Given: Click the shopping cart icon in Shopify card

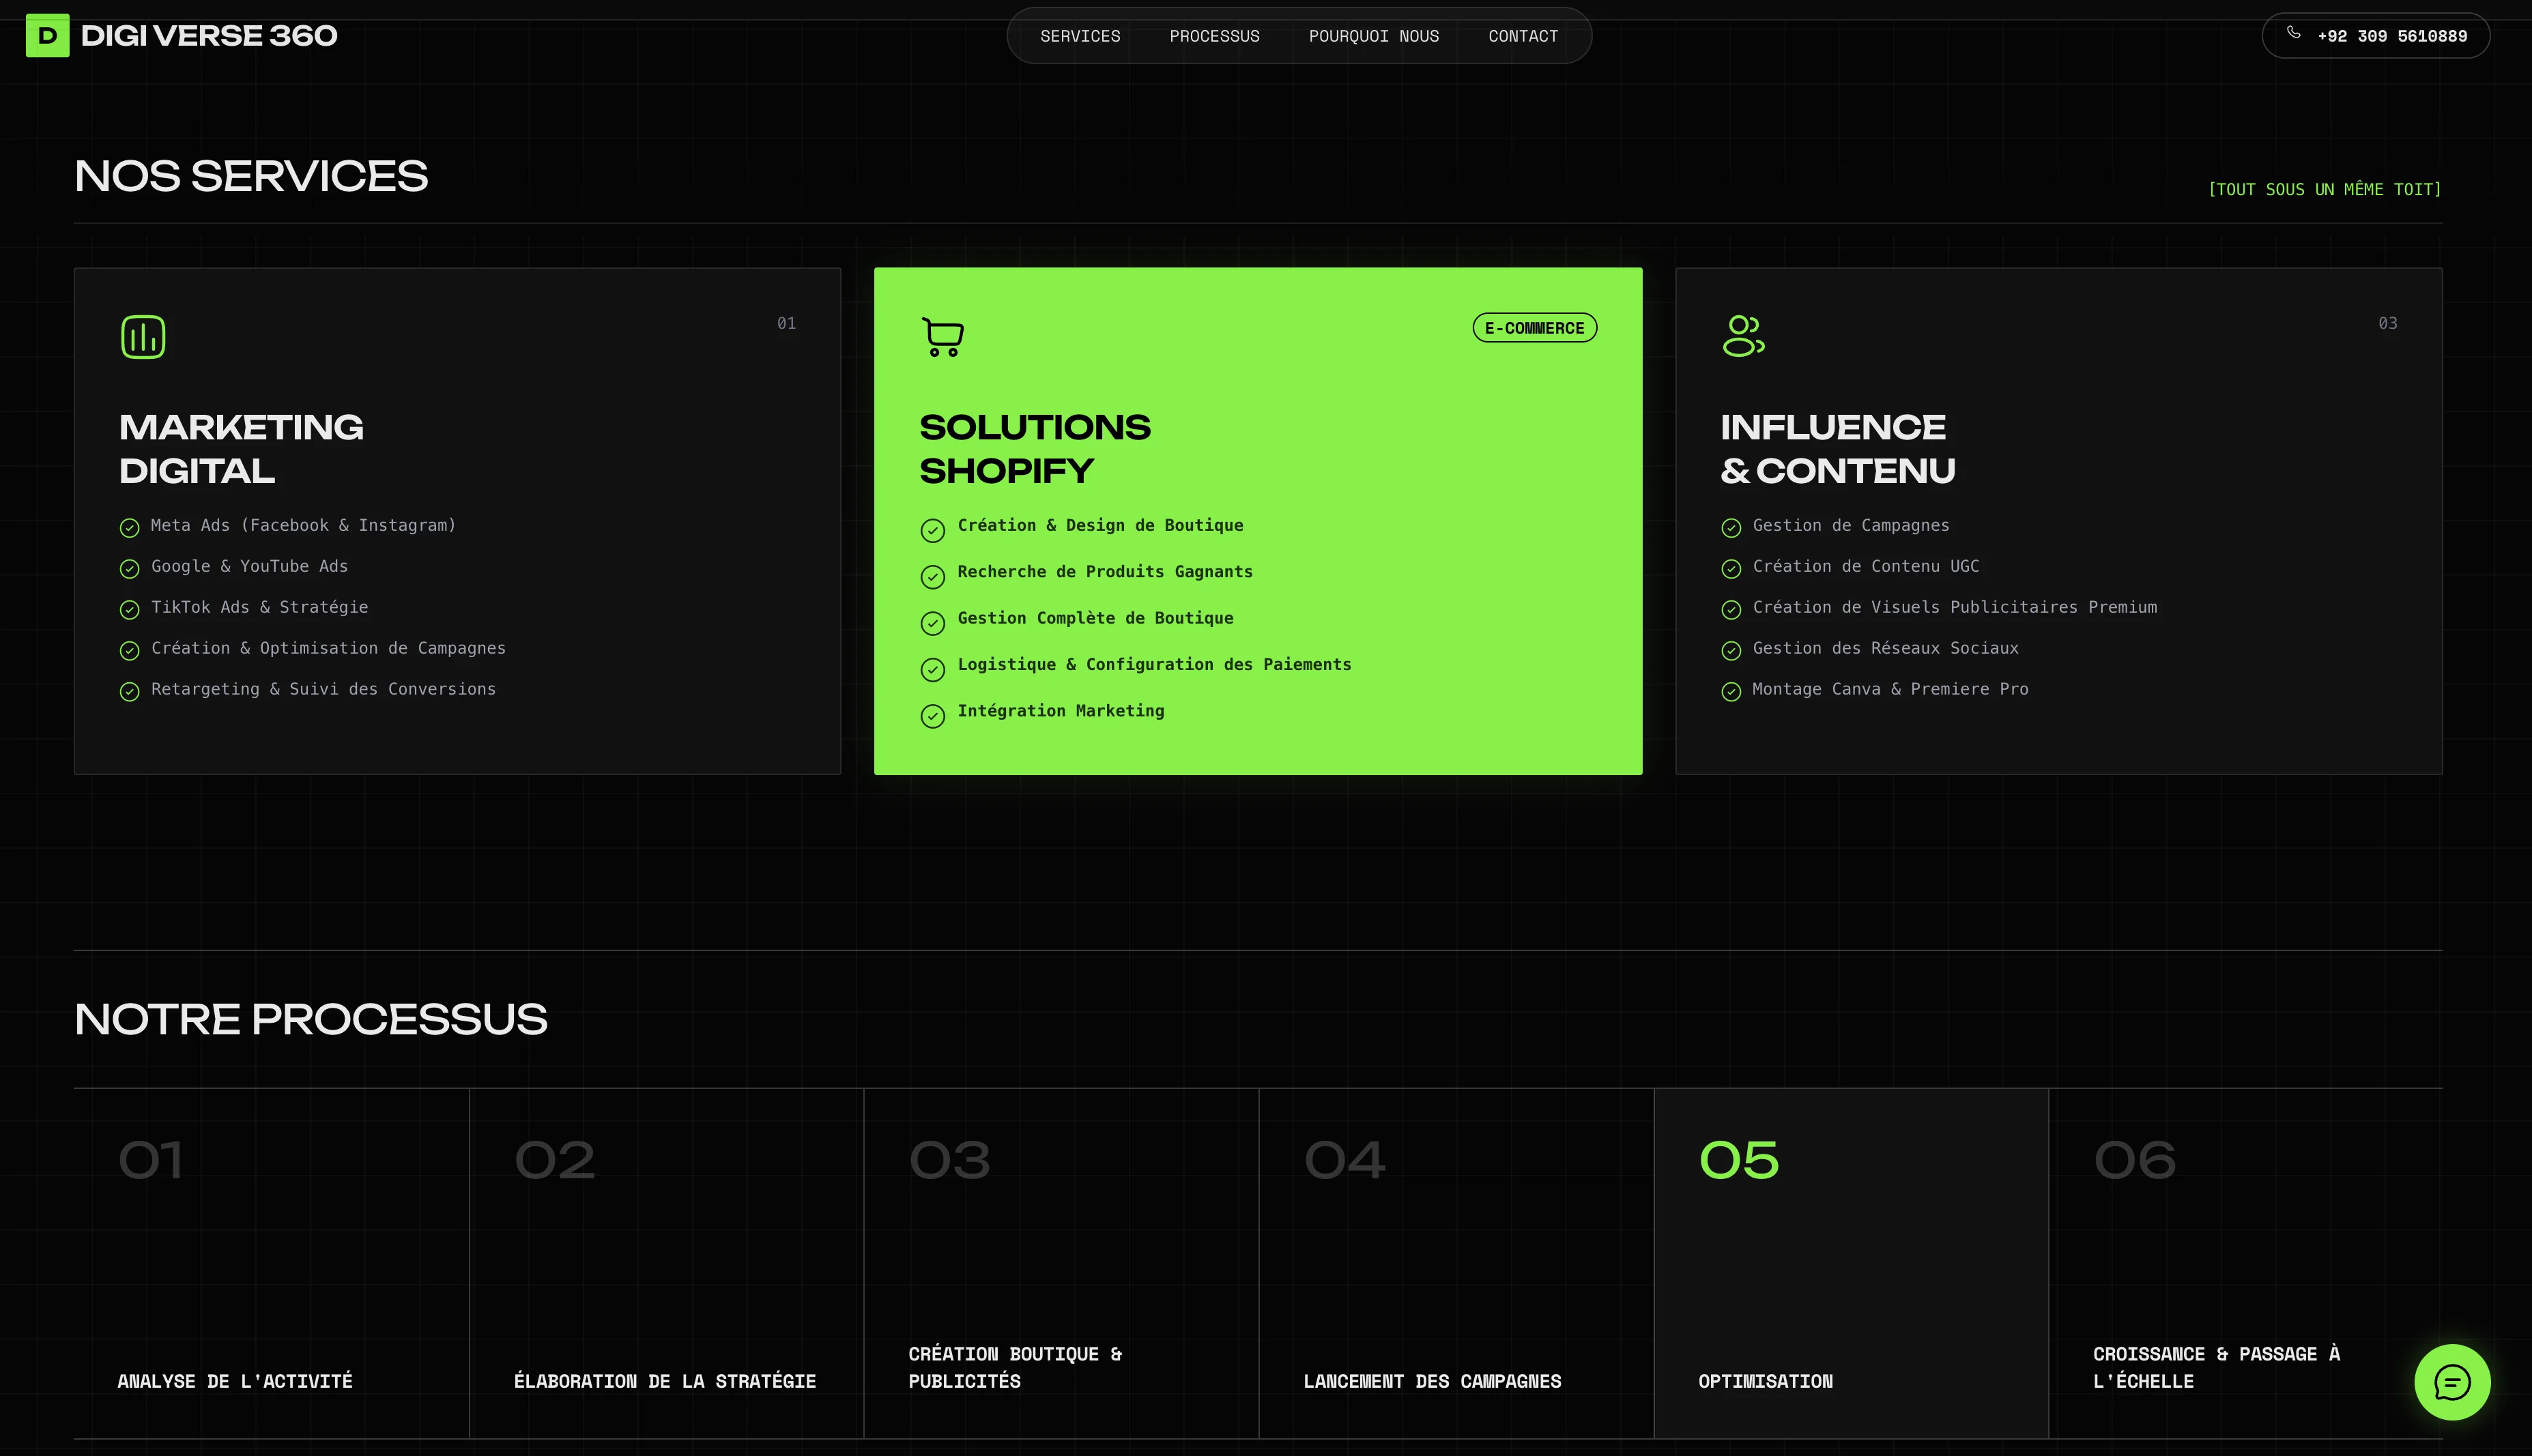Looking at the screenshot, I should click(x=942, y=337).
